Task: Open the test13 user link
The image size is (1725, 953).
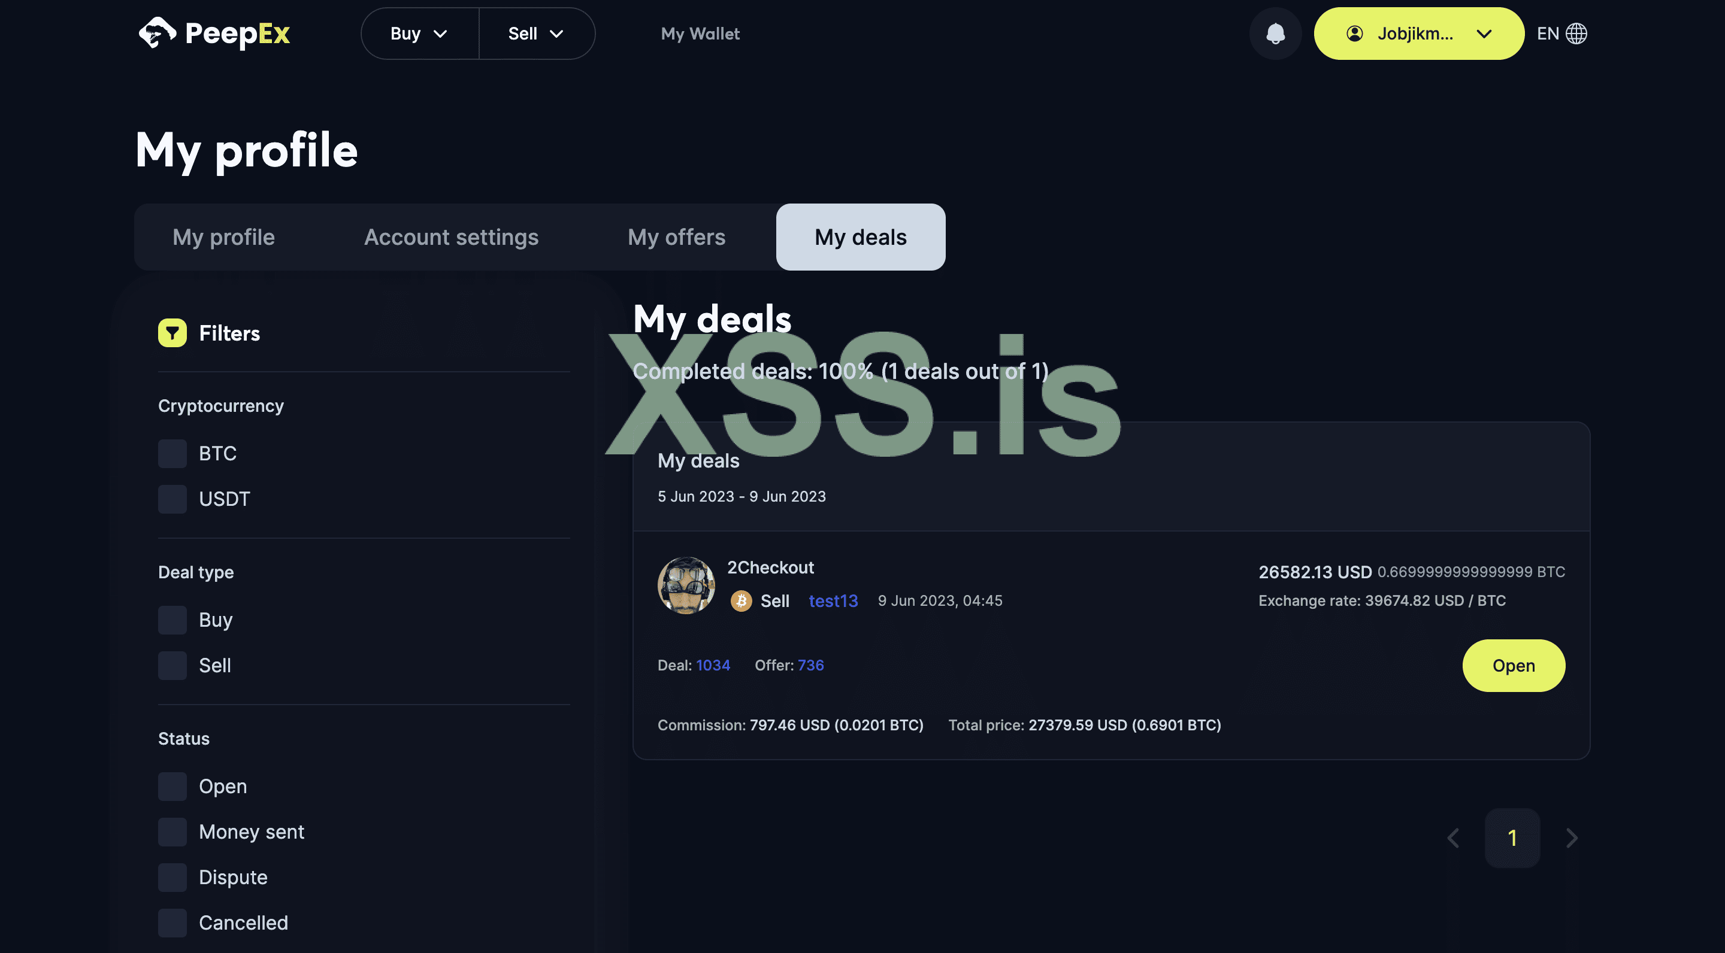Action: pos(833,600)
